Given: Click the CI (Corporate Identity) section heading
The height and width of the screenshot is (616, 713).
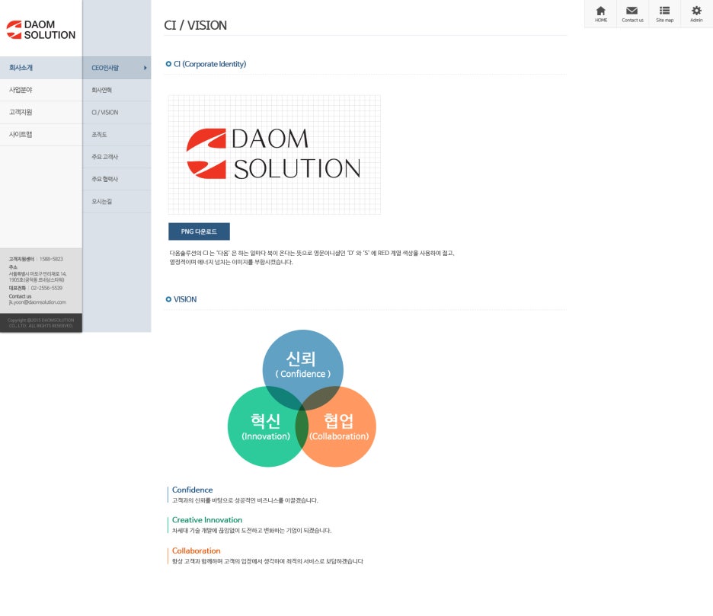Looking at the screenshot, I should 209,64.
